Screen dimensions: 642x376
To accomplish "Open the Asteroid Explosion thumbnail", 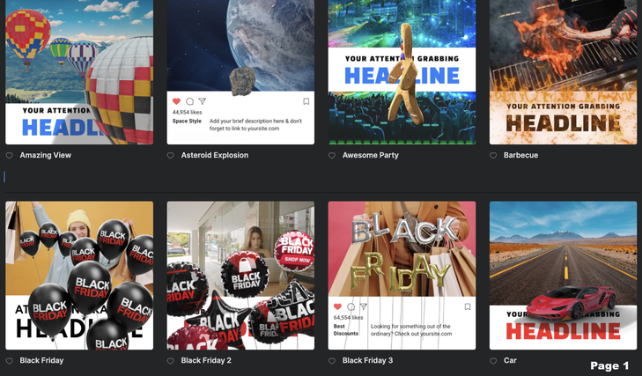I will point(240,72).
